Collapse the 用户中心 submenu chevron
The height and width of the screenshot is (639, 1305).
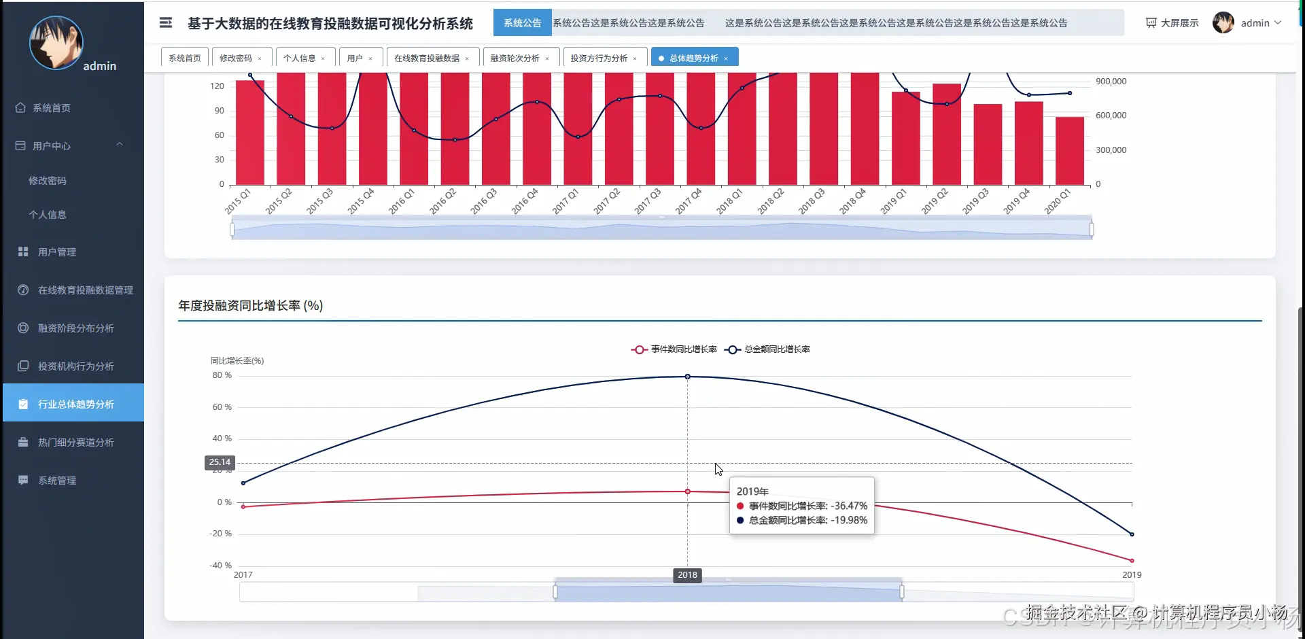point(120,144)
